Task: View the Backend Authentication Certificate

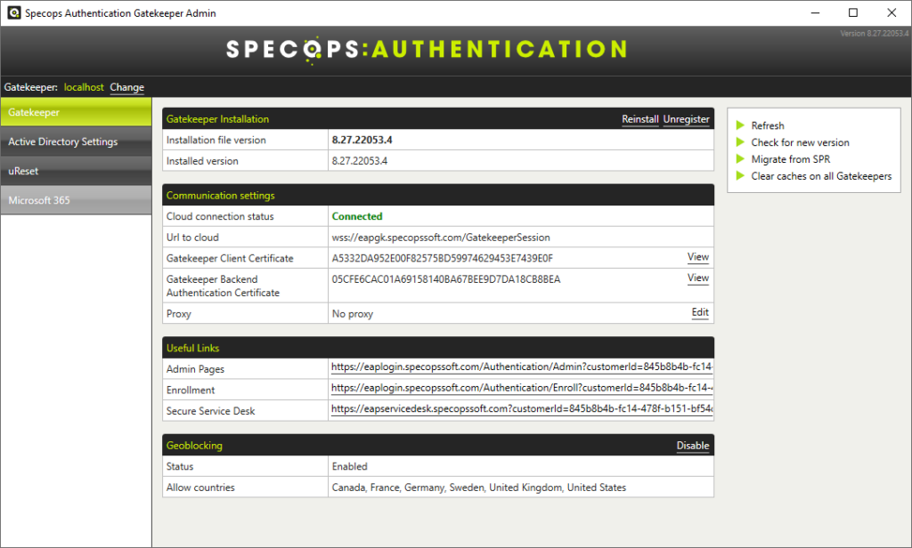Action: [698, 278]
